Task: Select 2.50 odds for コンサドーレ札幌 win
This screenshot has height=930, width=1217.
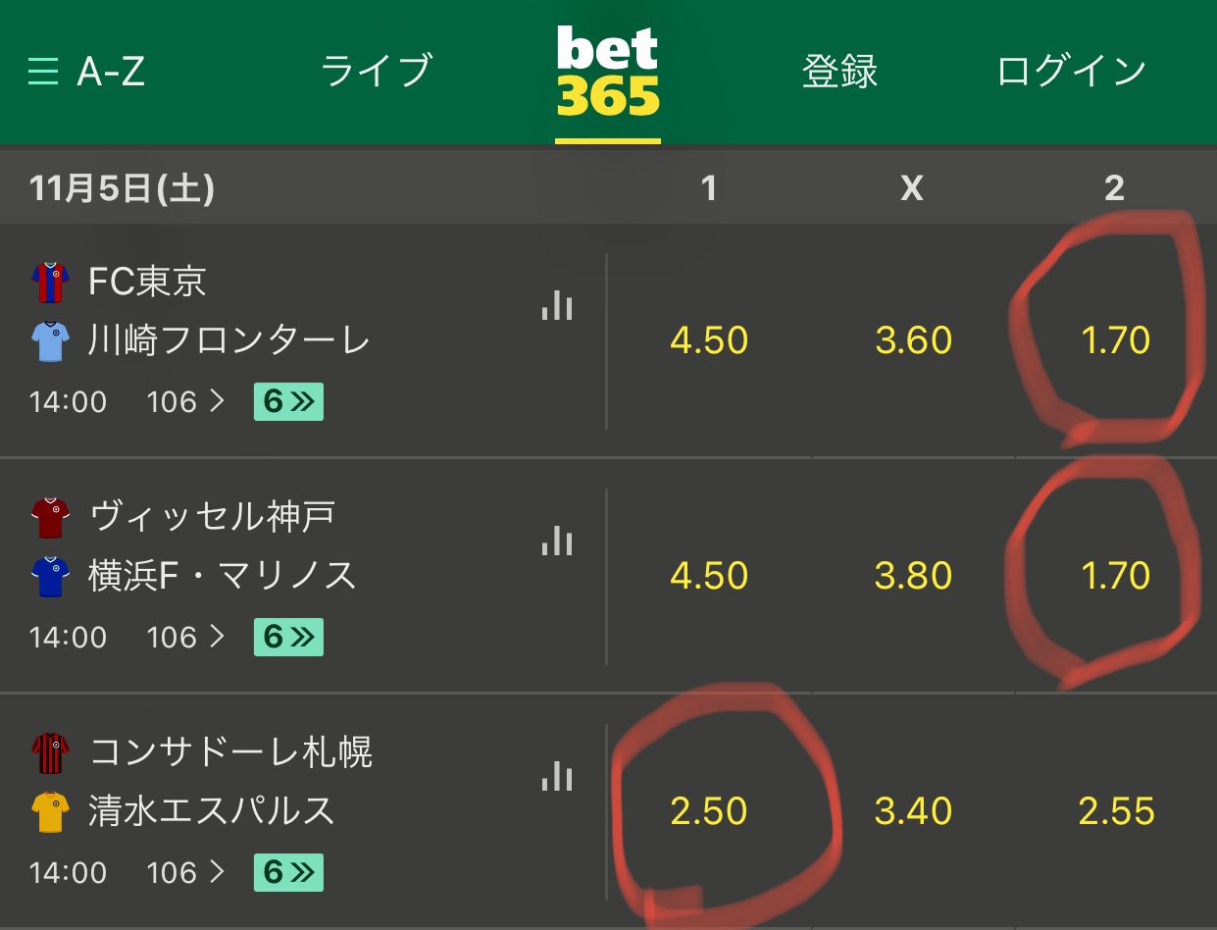Action: 709,811
